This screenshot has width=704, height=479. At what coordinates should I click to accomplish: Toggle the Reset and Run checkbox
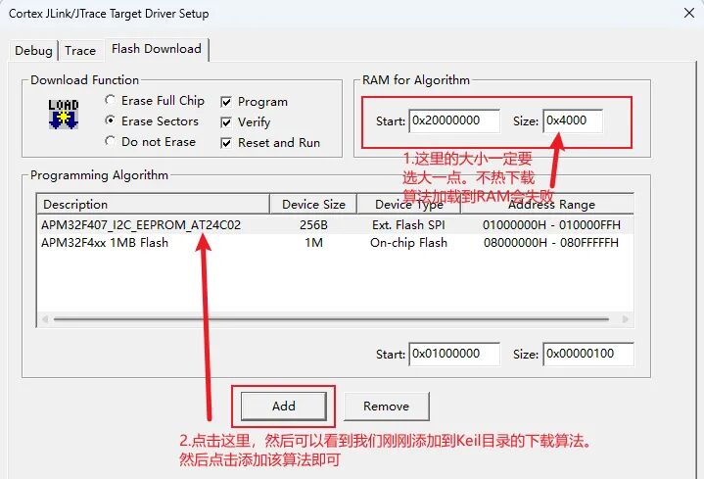[226, 143]
